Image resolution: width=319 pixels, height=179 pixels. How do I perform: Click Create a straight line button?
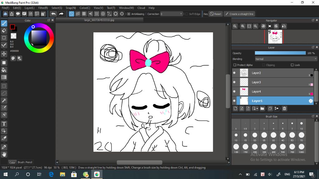coord(240,14)
